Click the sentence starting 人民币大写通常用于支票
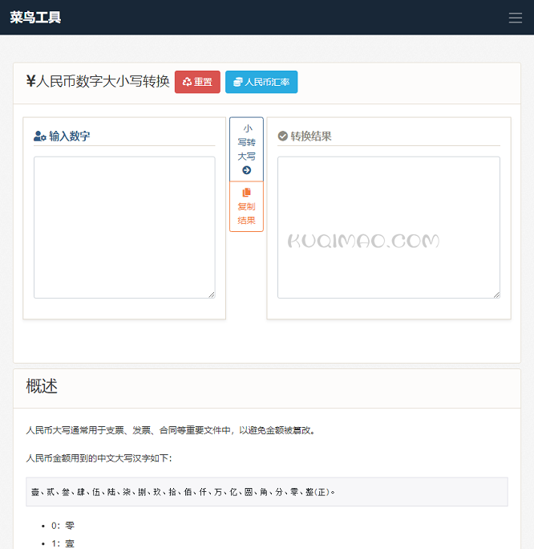The height and width of the screenshot is (549, 534). [x=171, y=430]
